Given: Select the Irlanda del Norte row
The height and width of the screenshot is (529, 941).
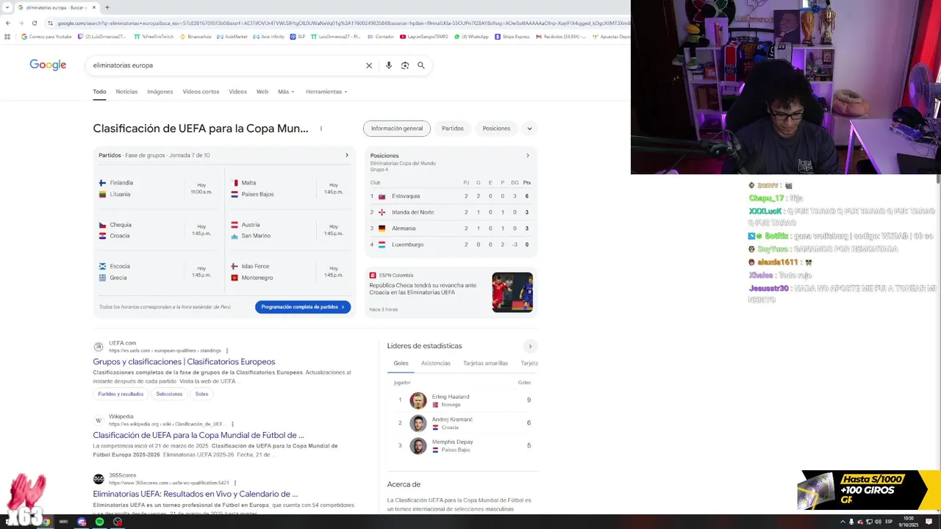Looking at the screenshot, I should [451, 212].
